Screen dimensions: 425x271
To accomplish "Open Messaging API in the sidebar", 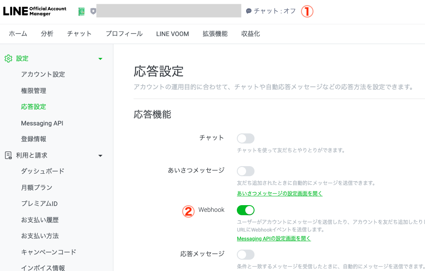I will coord(42,123).
